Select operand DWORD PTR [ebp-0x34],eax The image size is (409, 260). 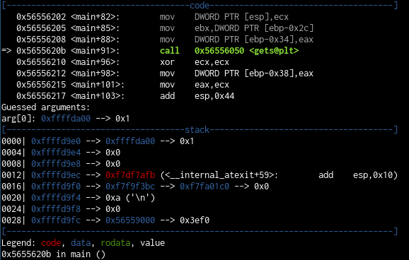pos(254,40)
